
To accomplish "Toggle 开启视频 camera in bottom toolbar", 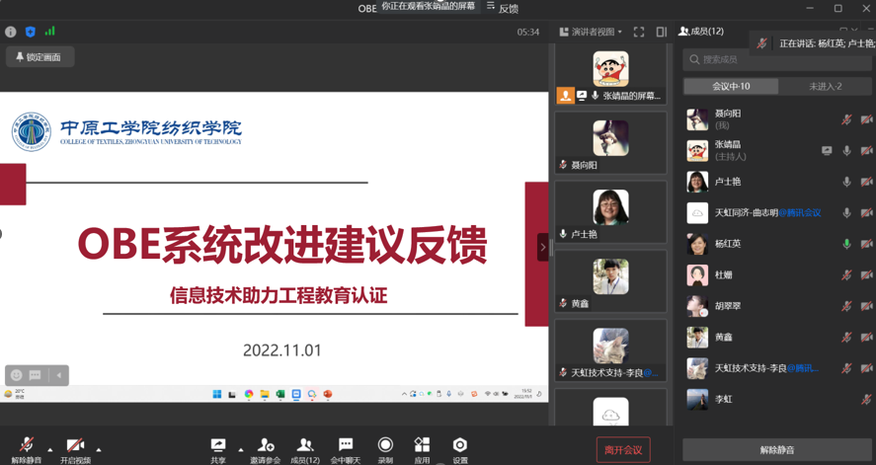I will (x=75, y=445).
